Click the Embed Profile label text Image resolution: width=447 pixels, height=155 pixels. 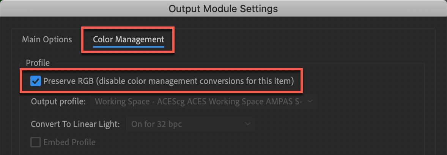tap(69, 142)
